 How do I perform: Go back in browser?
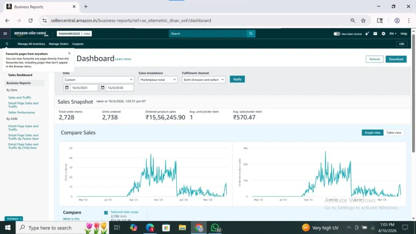tap(7, 20)
